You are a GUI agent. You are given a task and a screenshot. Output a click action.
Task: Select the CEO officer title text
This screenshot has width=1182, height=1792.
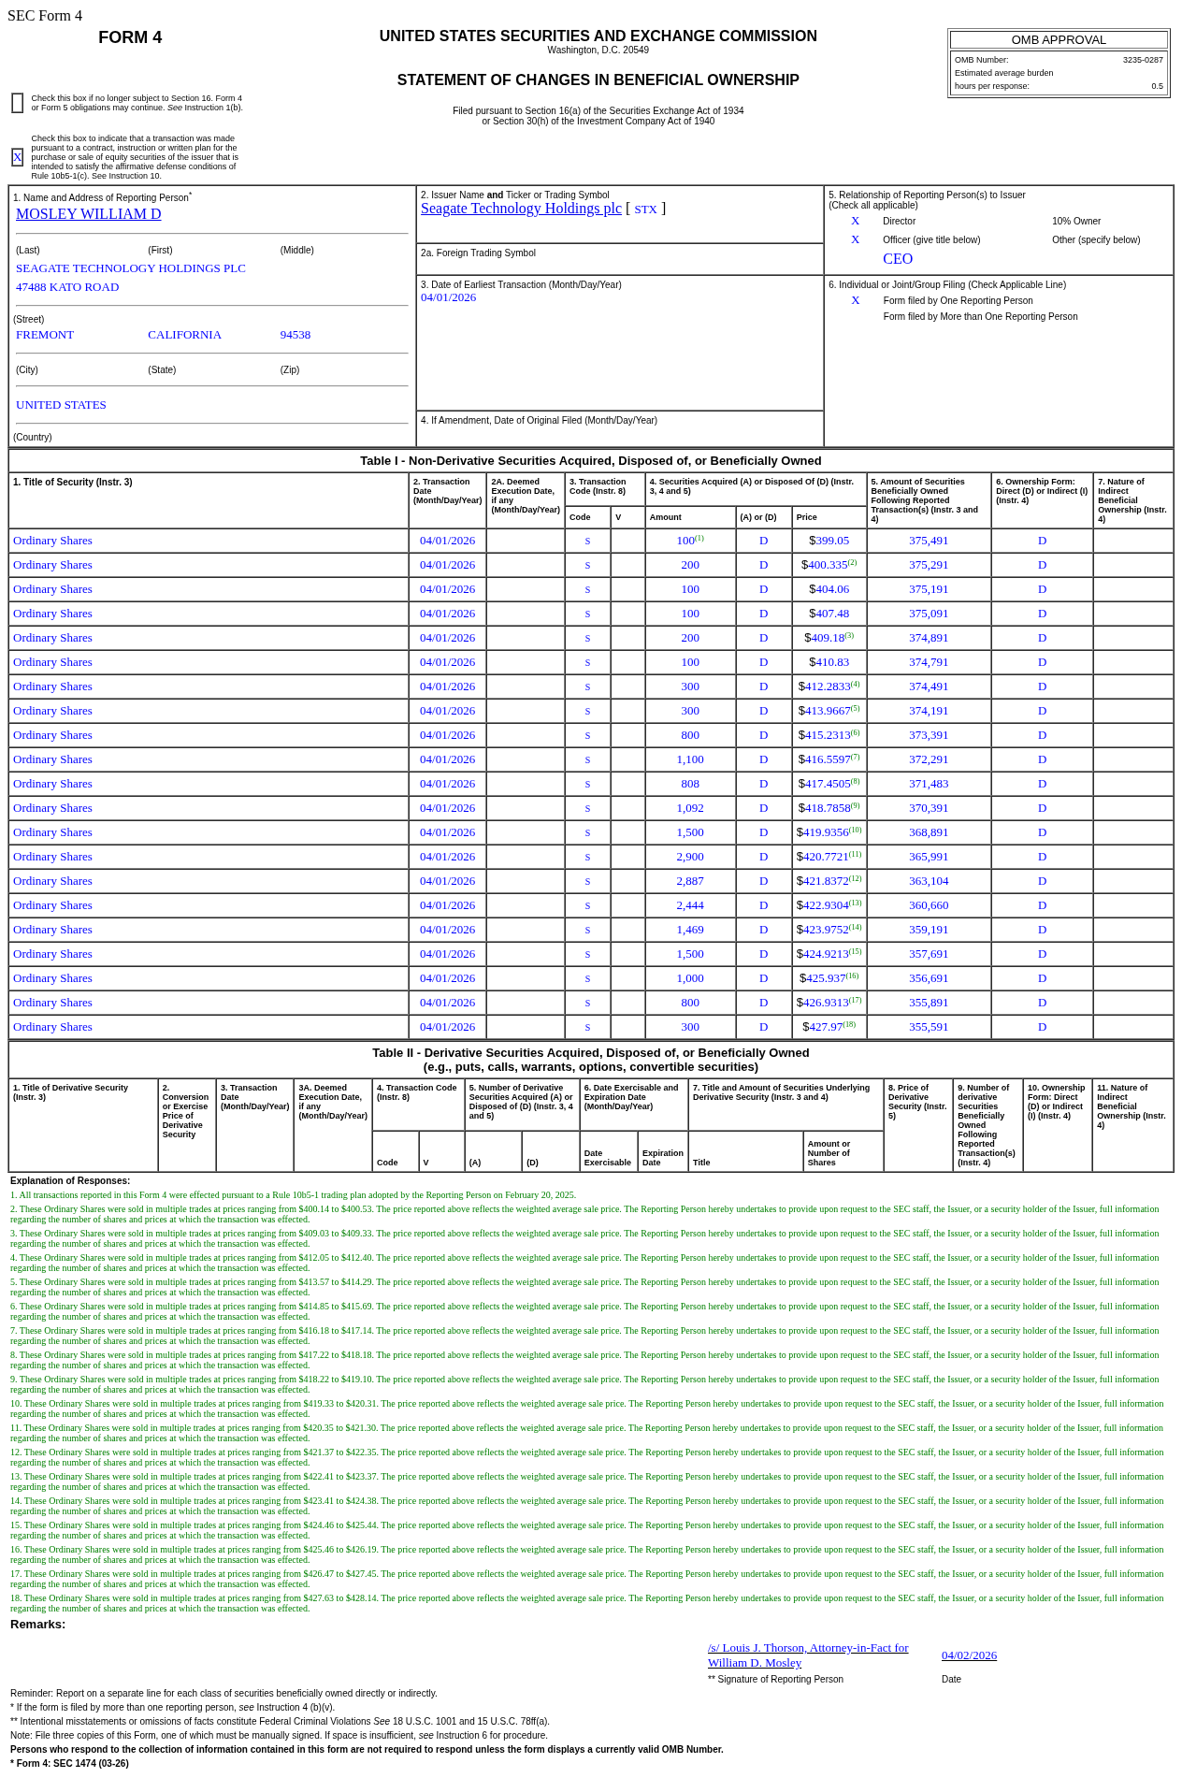click(x=898, y=259)
